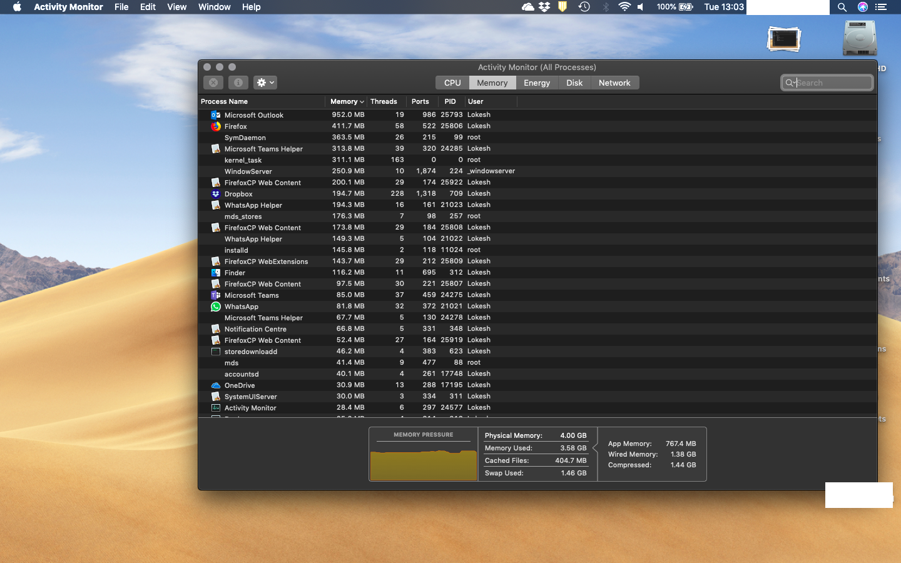901x563 pixels.
Task: Click the process Search field
Action: [x=827, y=83]
